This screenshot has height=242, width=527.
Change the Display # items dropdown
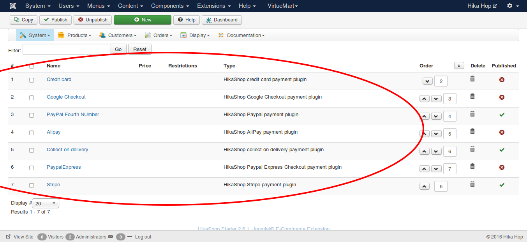[x=46, y=203]
